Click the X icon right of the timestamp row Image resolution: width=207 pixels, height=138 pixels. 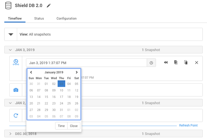197,62
